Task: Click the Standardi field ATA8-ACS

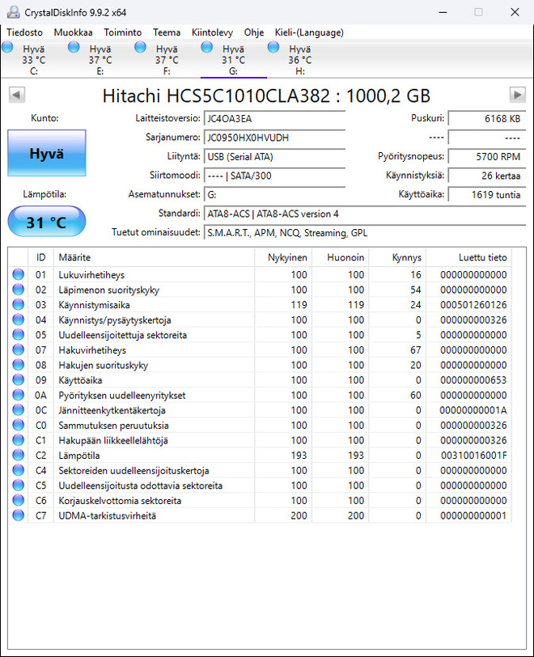Action: 365,214
